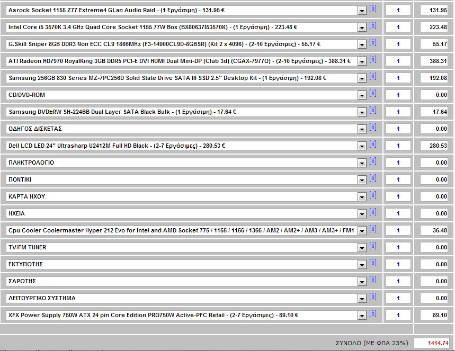
Task: Expand the Dell Ultrasharp U2412M monitor dropdown
Action: 362,146
